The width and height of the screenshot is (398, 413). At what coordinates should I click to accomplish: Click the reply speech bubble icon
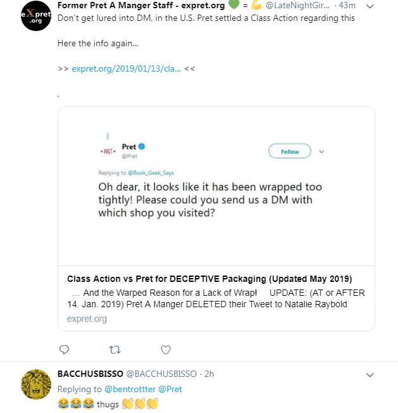coord(64,350)
